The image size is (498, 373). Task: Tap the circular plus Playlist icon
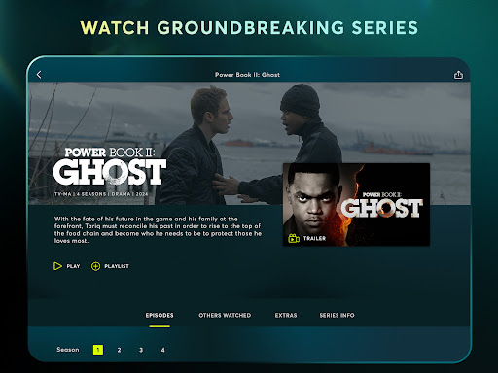95,266
